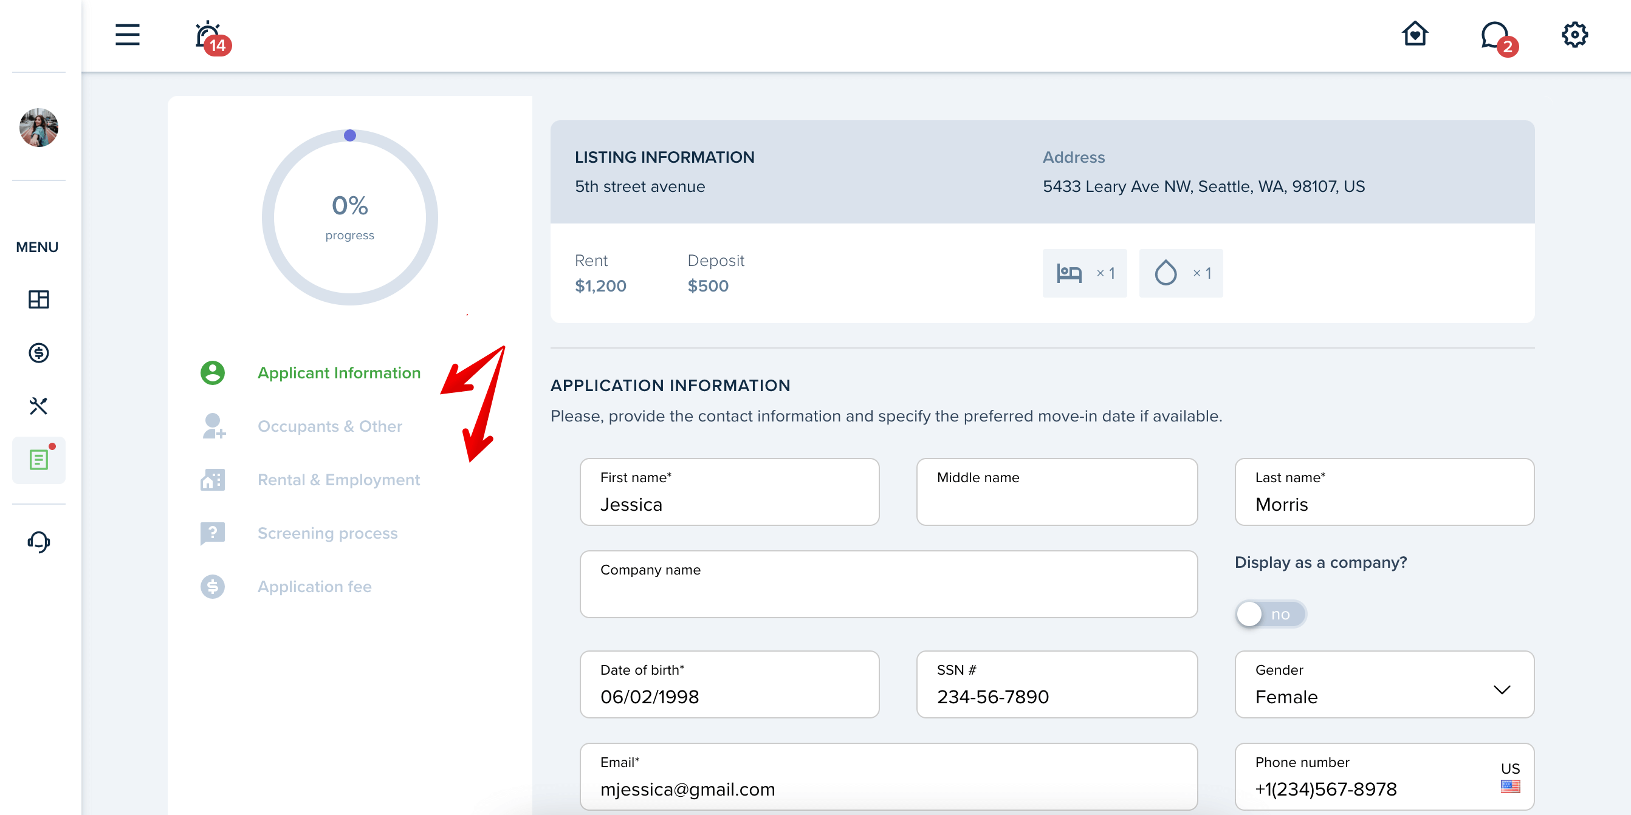The width and height of the screenshot is (1631, 815).
Task: Click the Rental & Employment building icon
Action: (213, 480)
